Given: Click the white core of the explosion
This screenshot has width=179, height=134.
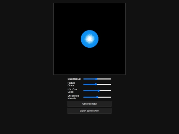Looking at the screenshot, I should click(89, 39).
